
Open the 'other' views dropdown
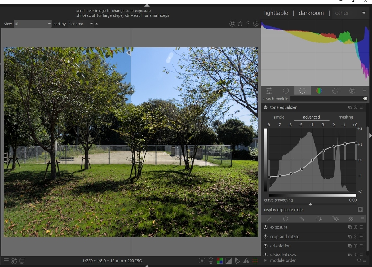pyautogui.click(x=350, y=13)
